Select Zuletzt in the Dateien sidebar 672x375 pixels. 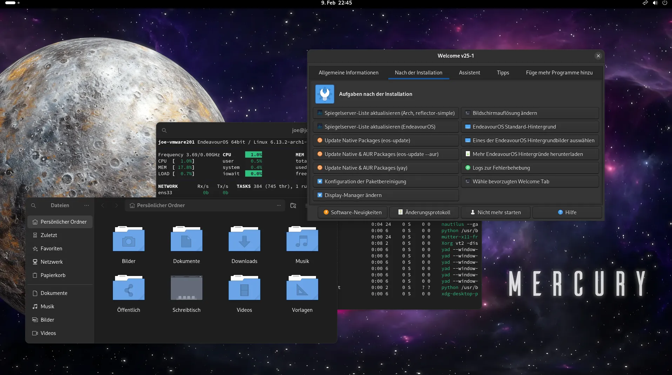click(x=60, y=235)
